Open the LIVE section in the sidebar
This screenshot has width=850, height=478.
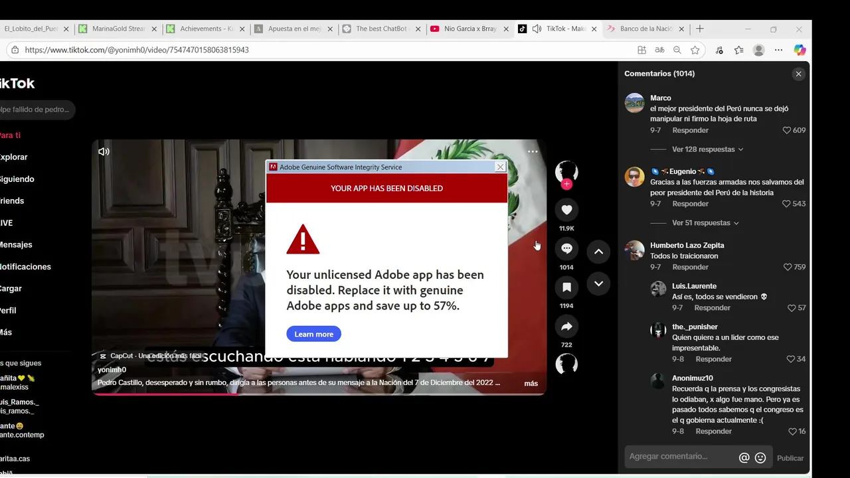pyautogui.click(x=7, y=222)
